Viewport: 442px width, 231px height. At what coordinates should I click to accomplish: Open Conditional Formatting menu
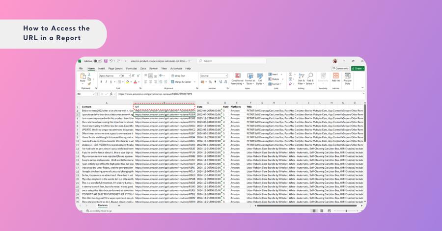(x=237, y=79)
